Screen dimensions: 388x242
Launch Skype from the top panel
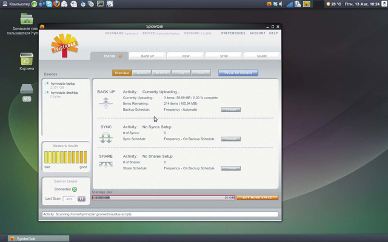pos(49,4)
